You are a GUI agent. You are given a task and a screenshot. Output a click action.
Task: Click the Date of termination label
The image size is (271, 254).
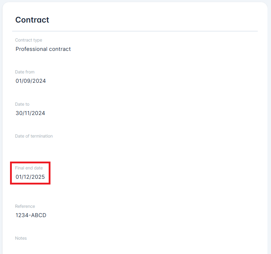(x=34, y=136)
